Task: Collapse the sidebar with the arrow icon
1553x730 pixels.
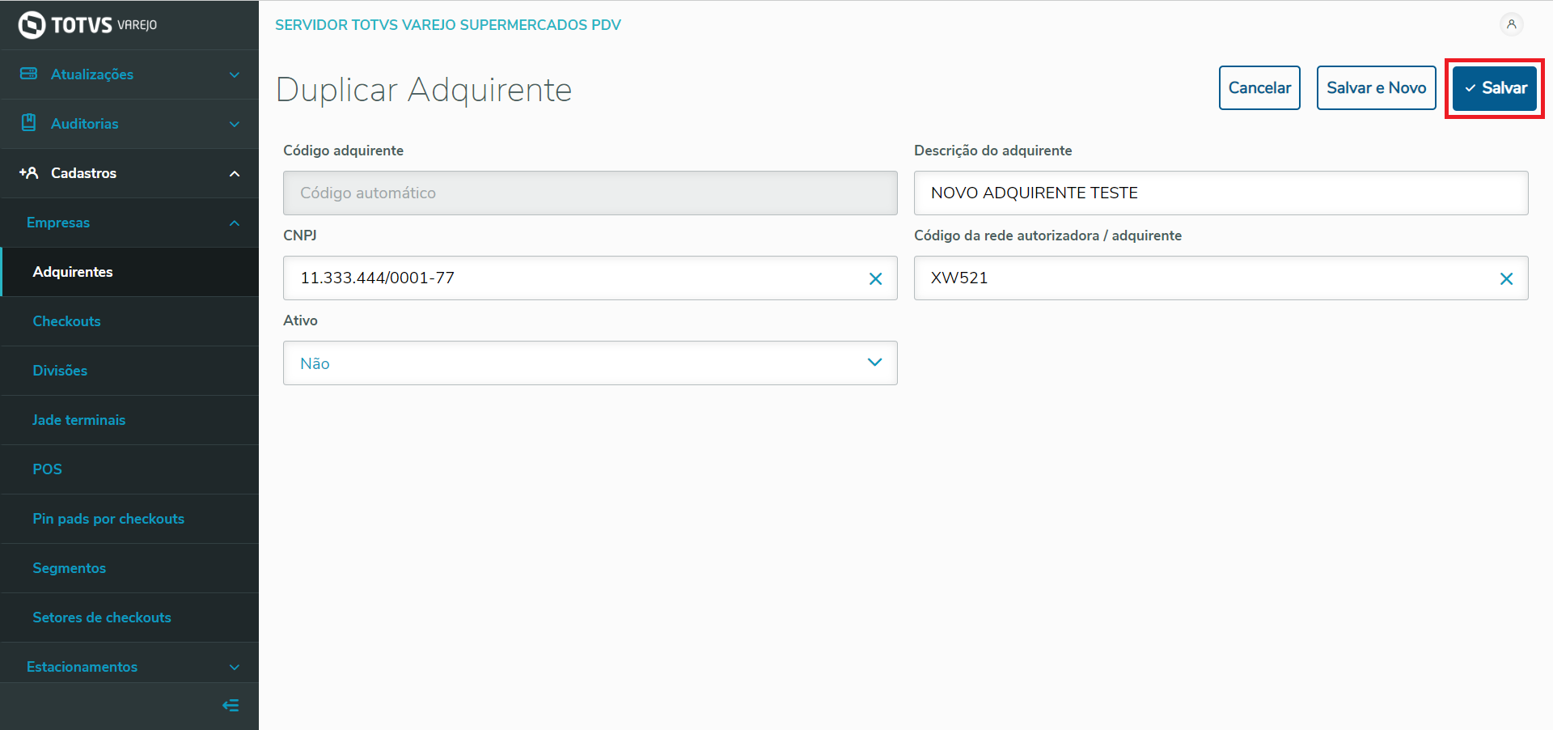Action: 231,706
